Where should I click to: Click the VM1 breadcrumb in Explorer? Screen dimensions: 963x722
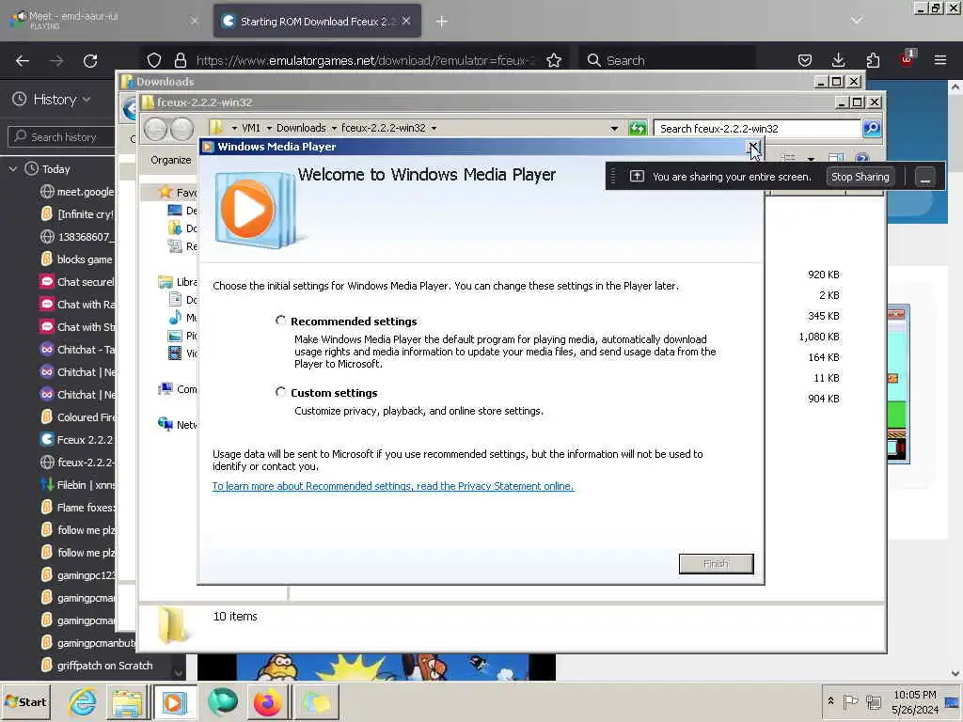pos(250,128)
